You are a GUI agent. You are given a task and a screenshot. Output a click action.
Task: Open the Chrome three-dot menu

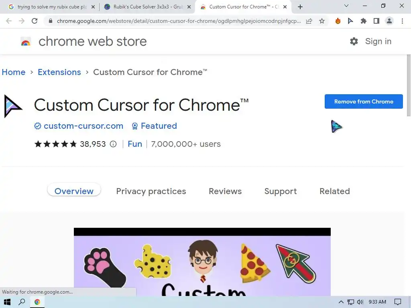tap(402, 21)
